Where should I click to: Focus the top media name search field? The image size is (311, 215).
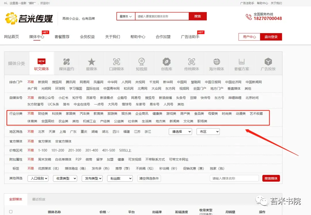(162, 16)
